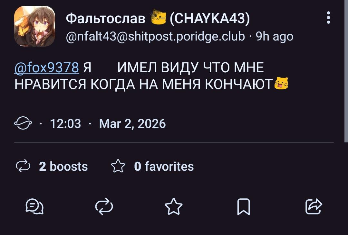Tap the cat emoji ending the post text
The height and width of the screenshot is (235, 348).
281,84
